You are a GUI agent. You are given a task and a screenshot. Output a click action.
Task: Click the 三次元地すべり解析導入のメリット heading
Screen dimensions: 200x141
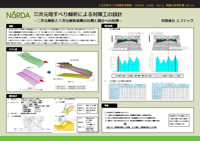click(x=117, y=113)
